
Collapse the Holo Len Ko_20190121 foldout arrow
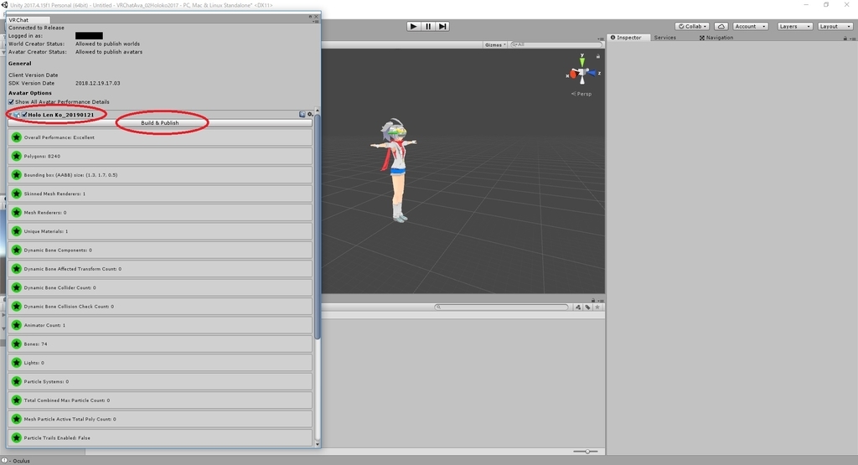[10, 115]
